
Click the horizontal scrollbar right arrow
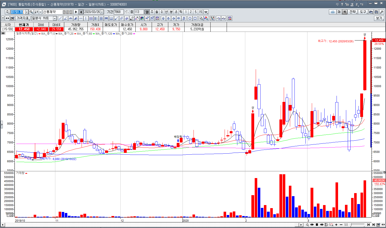tap(301, 225)
